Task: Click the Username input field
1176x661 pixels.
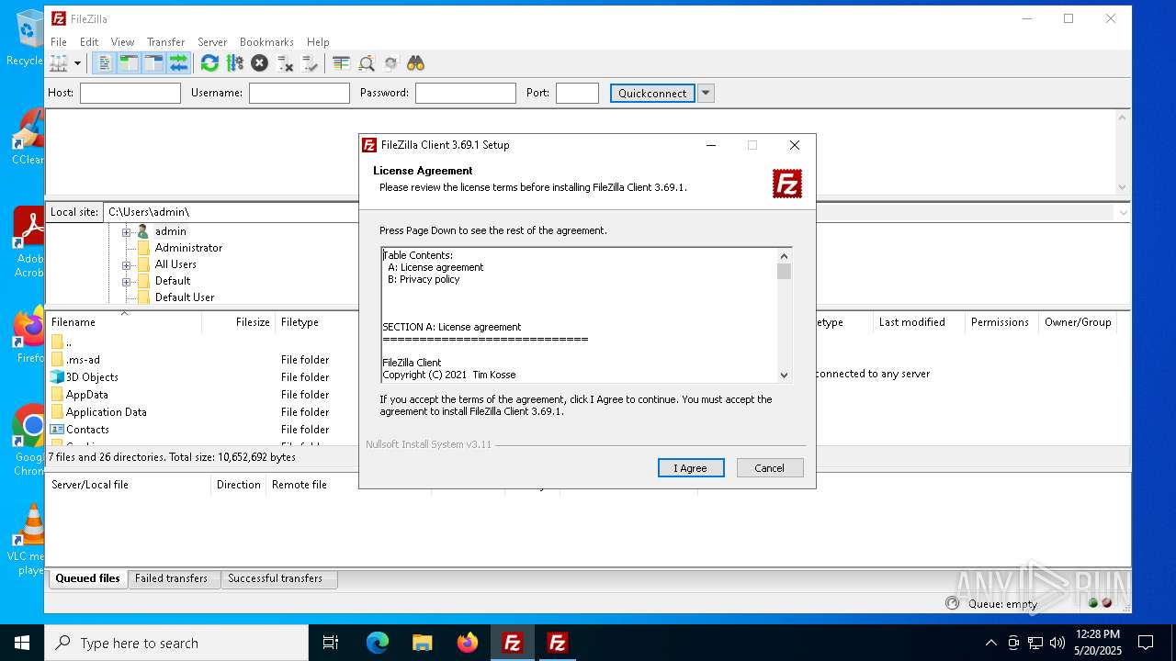Action: [300, 93]
